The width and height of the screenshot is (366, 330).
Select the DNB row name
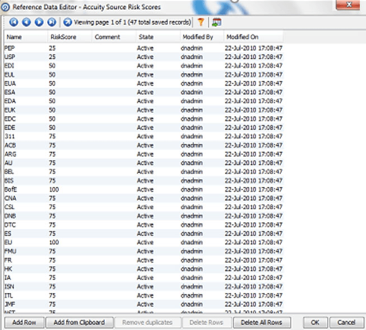pos(10,216)
